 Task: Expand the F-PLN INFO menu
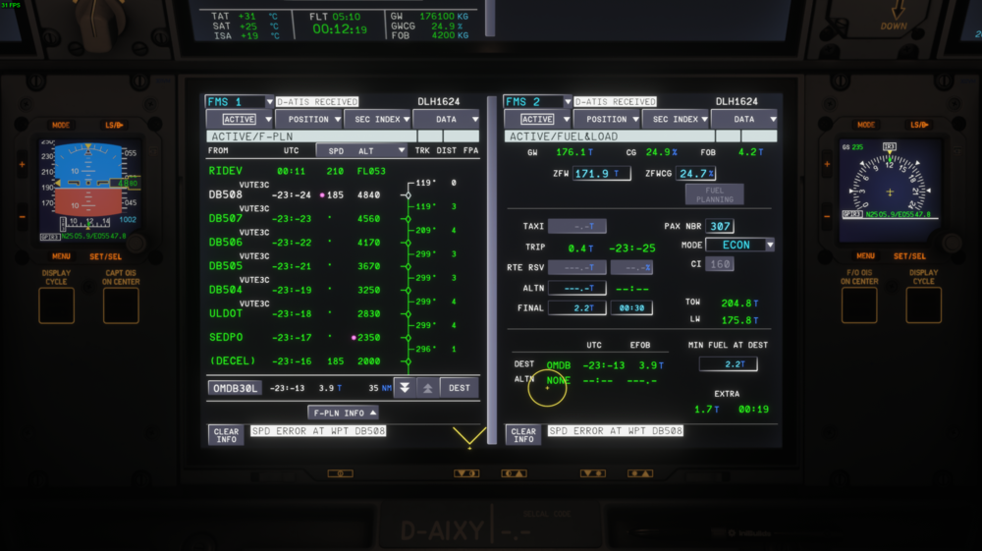[x=343, y=413]
